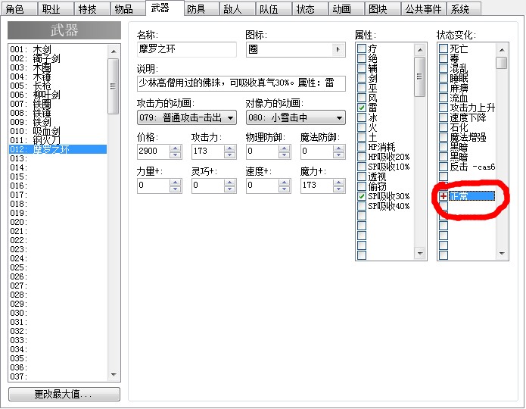Toggle the 死亡 state change box
This screenshot has height=409, width=526.
[444, 48]
